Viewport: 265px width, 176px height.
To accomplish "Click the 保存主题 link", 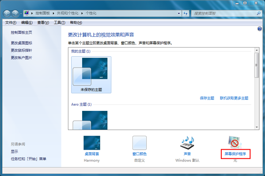I will [x=207, y=98].
